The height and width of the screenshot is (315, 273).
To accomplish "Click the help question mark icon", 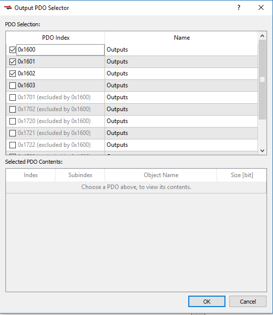I will click(238, 7).
